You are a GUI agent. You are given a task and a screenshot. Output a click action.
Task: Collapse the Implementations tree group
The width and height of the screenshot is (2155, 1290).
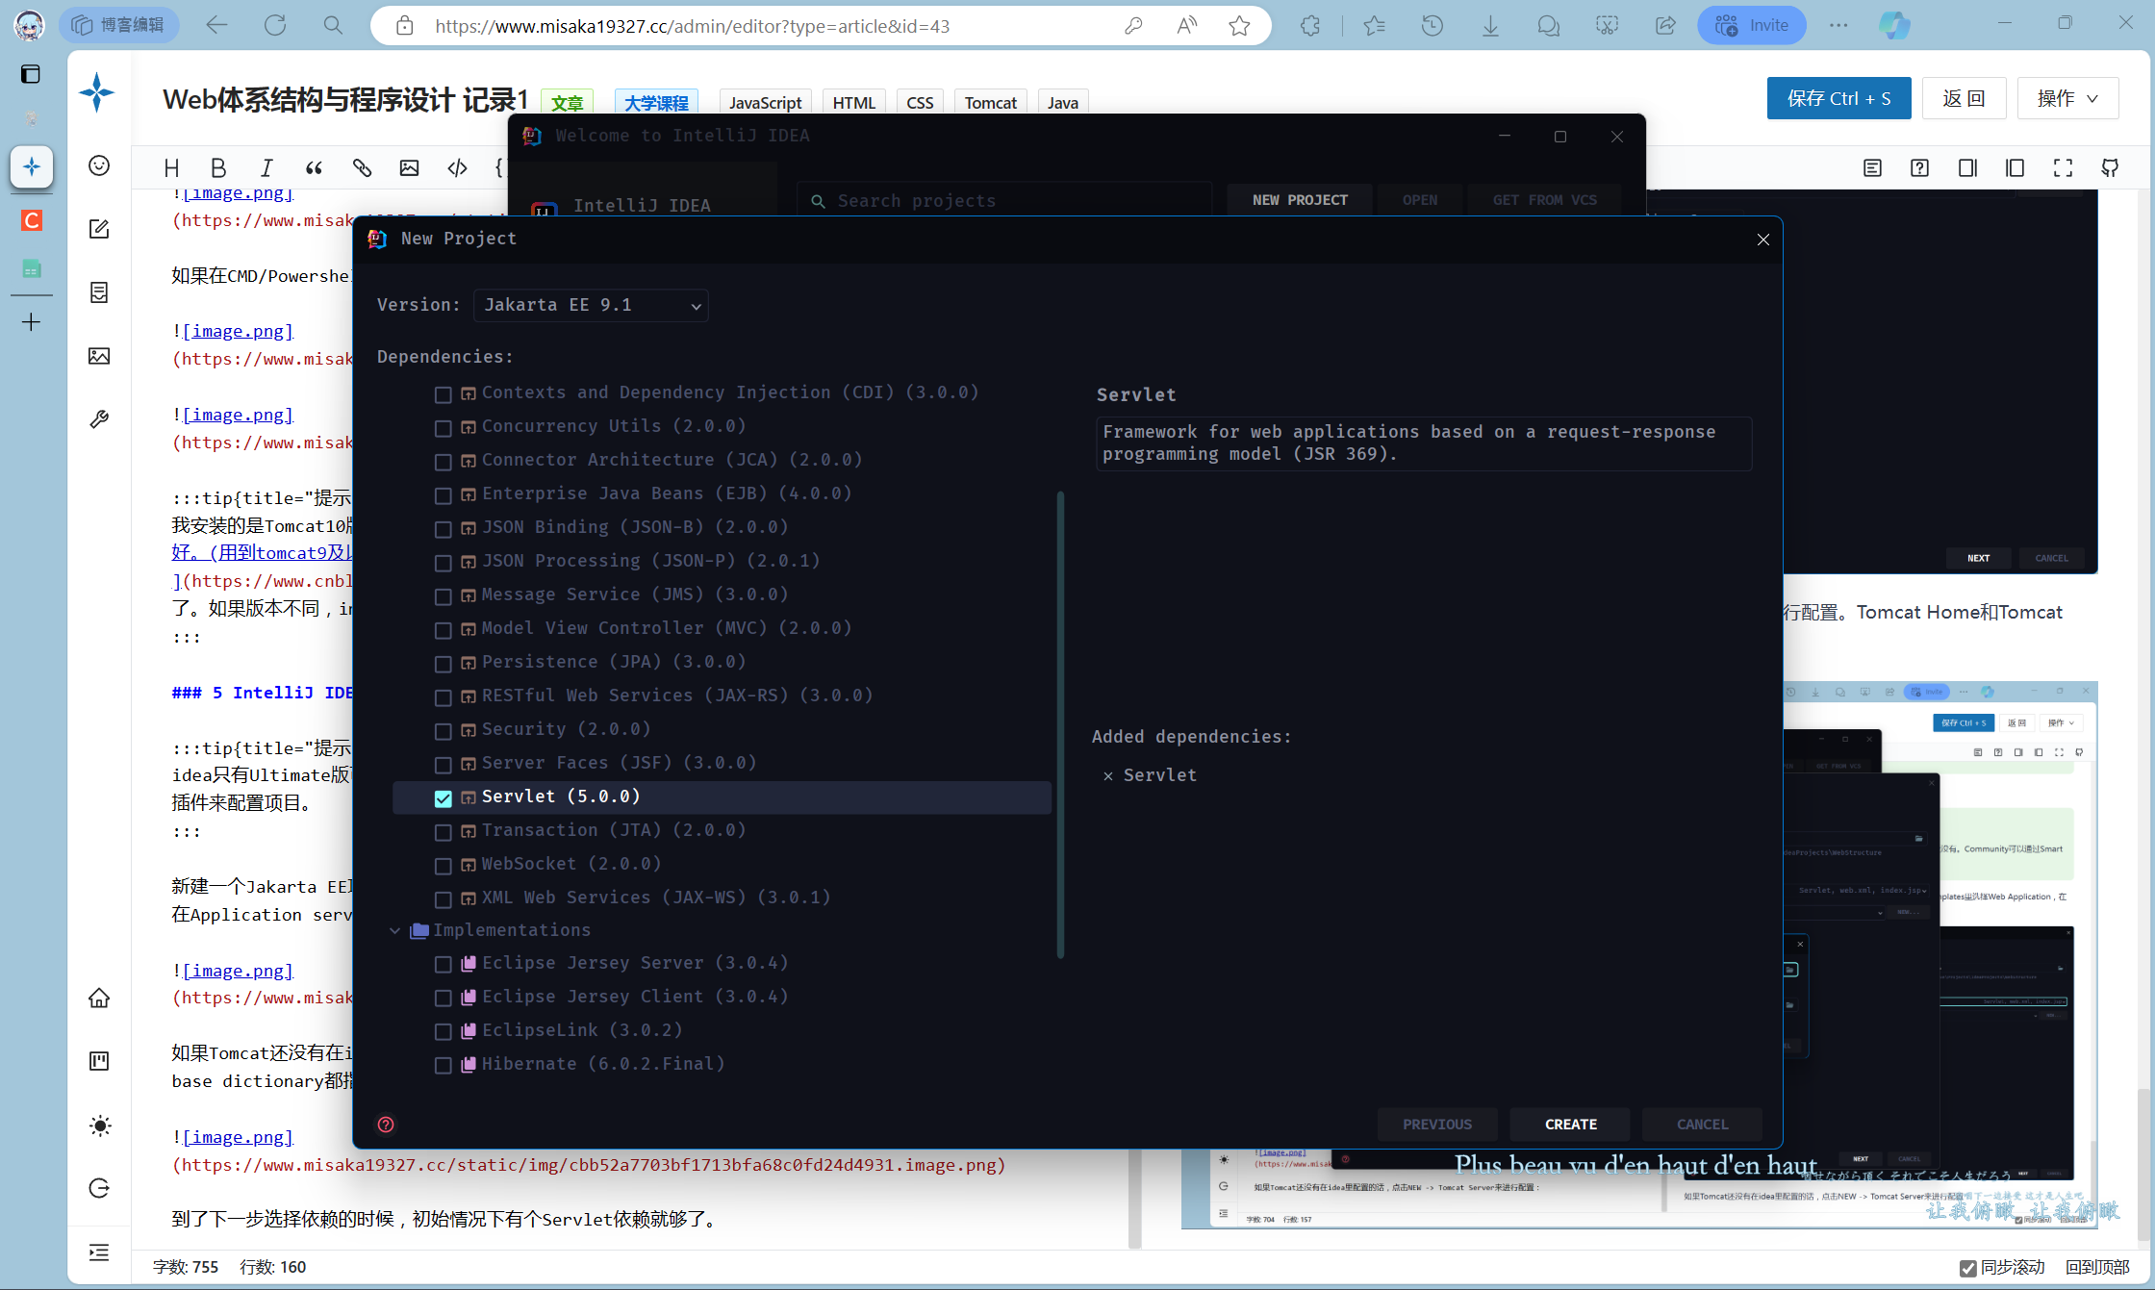coord(394,930)
